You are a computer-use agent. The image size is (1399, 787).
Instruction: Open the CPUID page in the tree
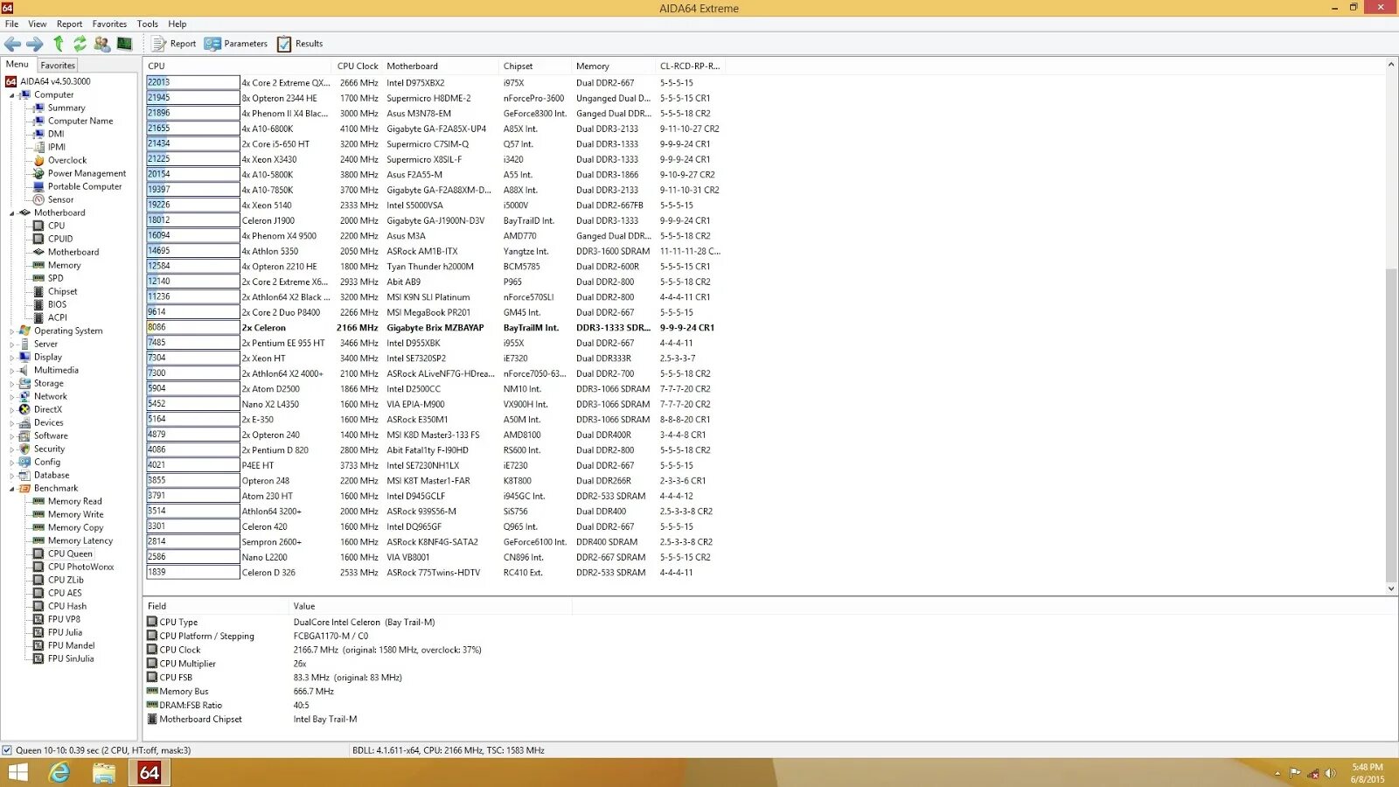click(60, 239)
